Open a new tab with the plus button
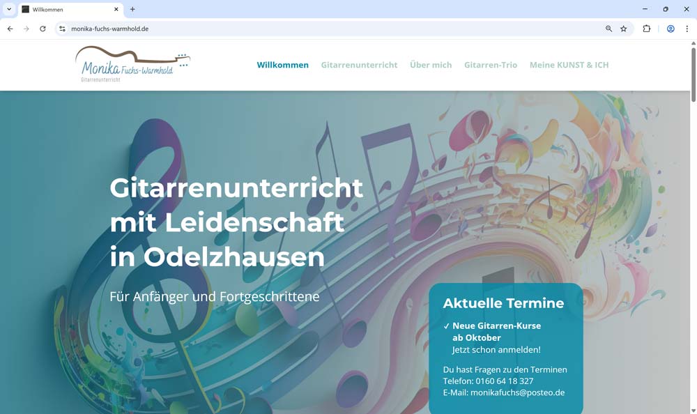Screen dimensions: 697x414 pyautogui.click(x=132, y=9)
